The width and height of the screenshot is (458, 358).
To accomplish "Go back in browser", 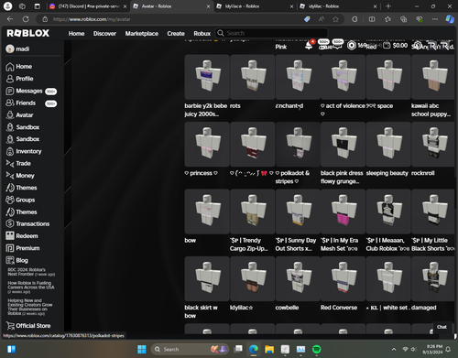I will point(10,19).
